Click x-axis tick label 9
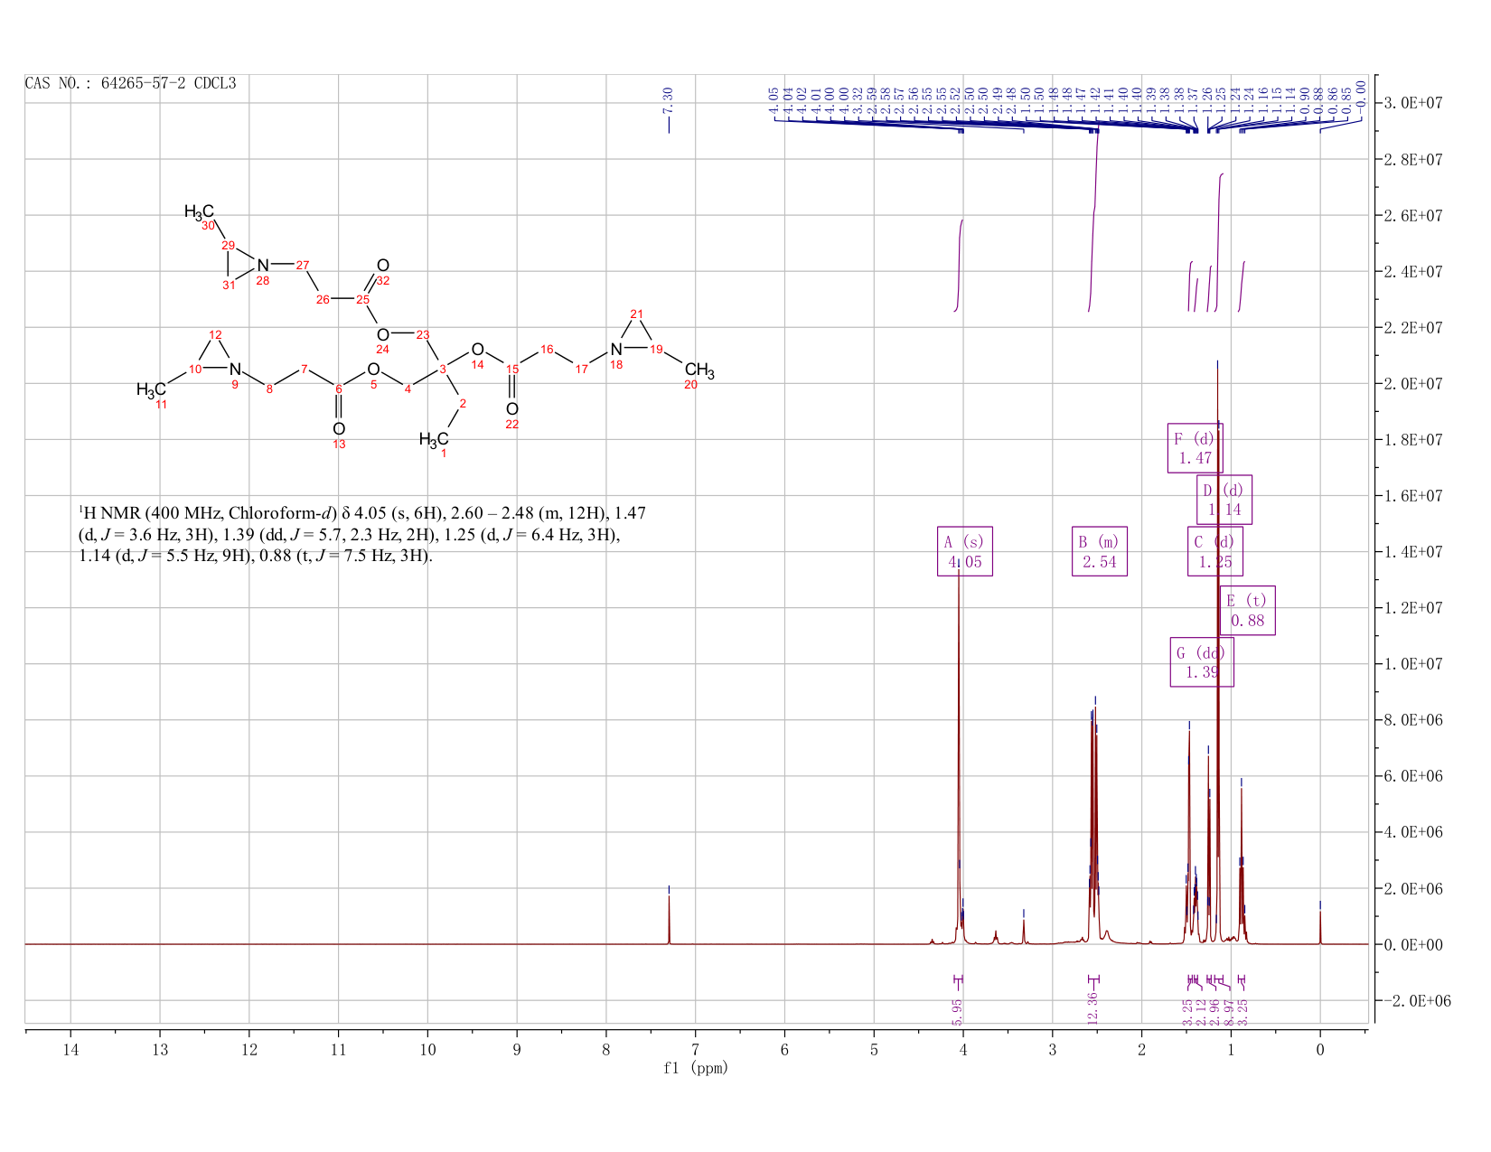 (x=518, y=1050)
